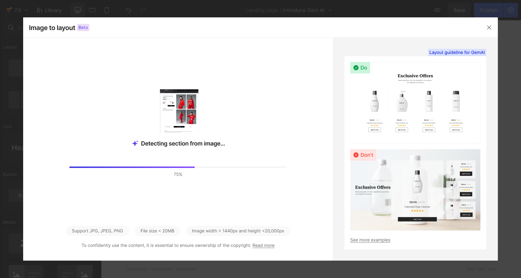Click the Detecting section from image text
This screenshot has width=521, height=278.
183,143
